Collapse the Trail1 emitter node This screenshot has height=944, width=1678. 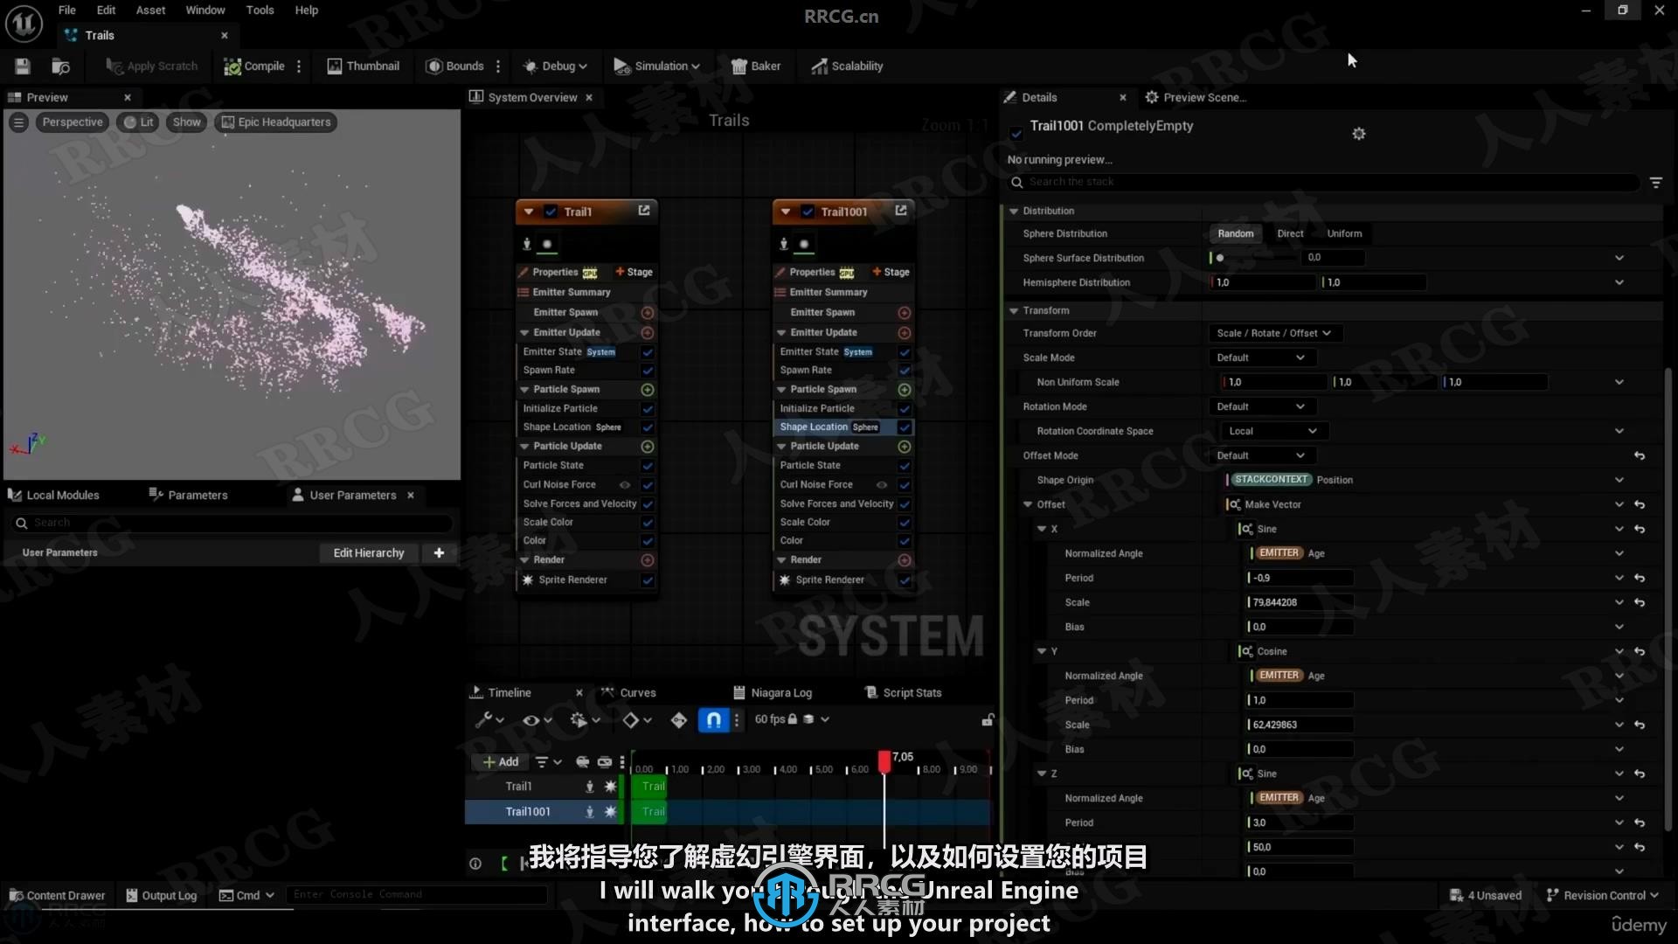point(529,212)
